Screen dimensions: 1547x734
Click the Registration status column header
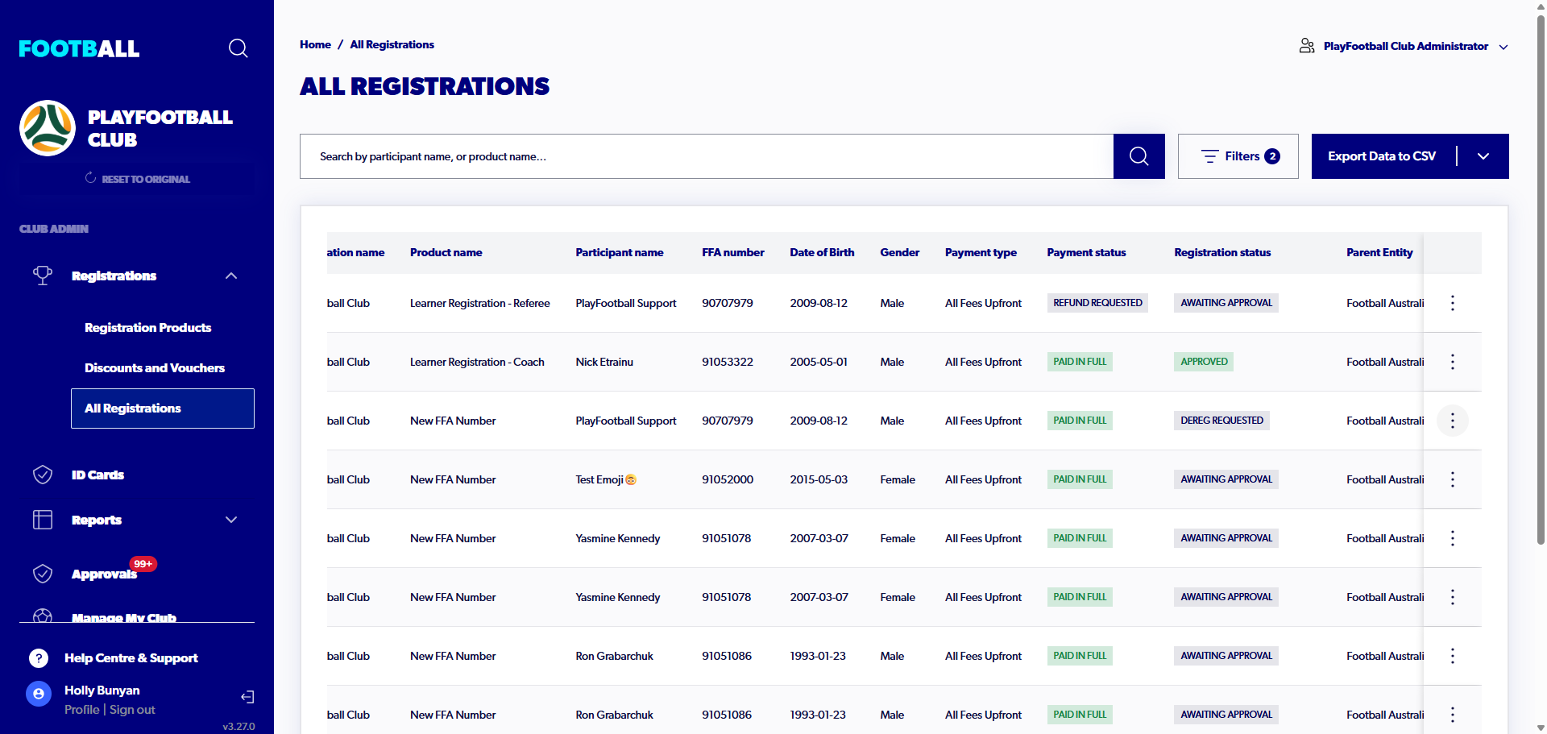1222,252
